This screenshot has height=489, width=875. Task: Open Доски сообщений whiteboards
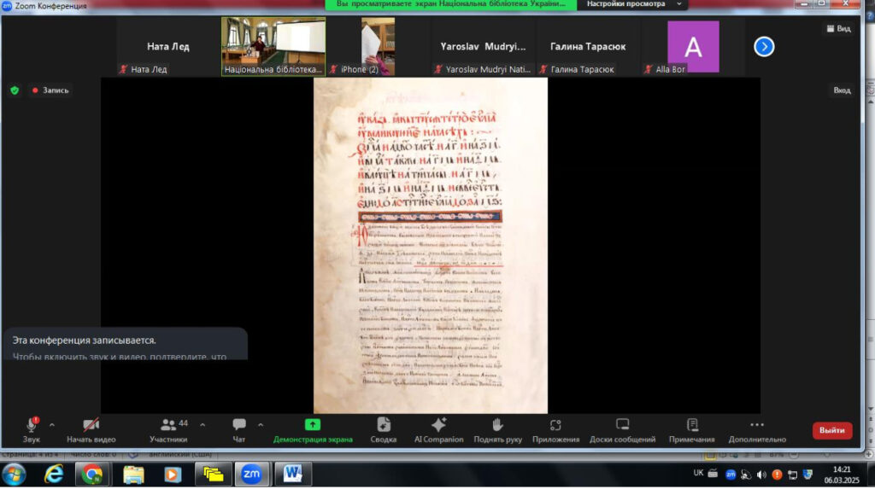click(x=622, y=430)
